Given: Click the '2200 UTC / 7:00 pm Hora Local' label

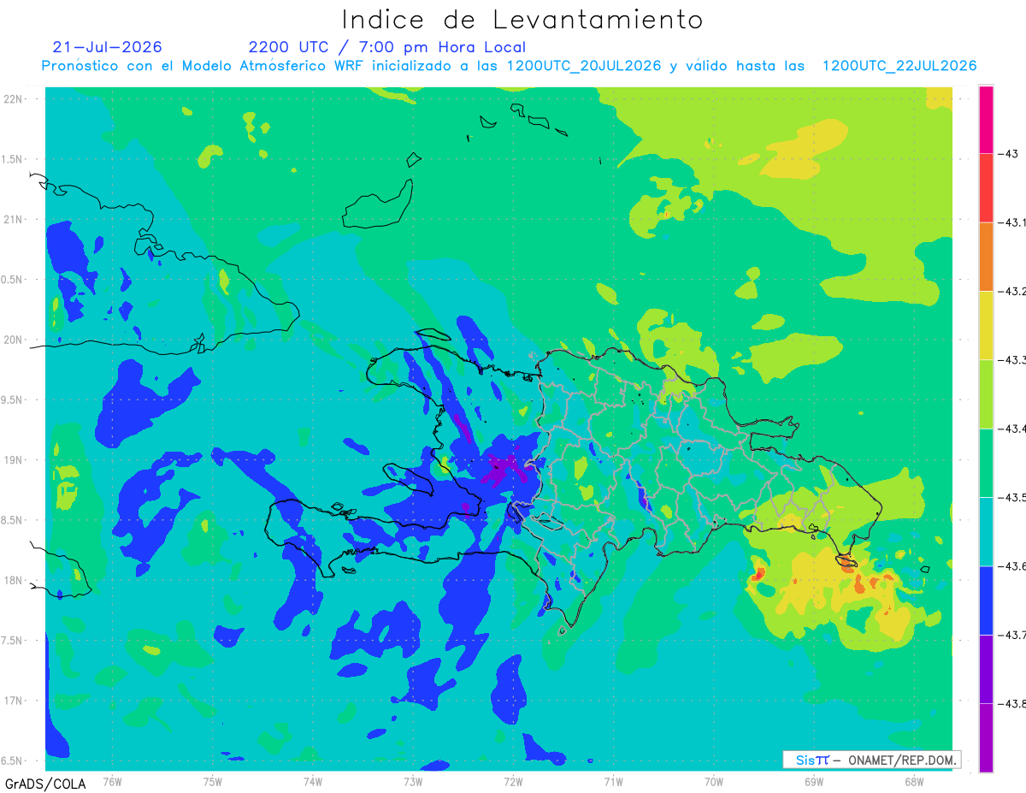Looking at the screenshot, I should click(x=387, y=47).
